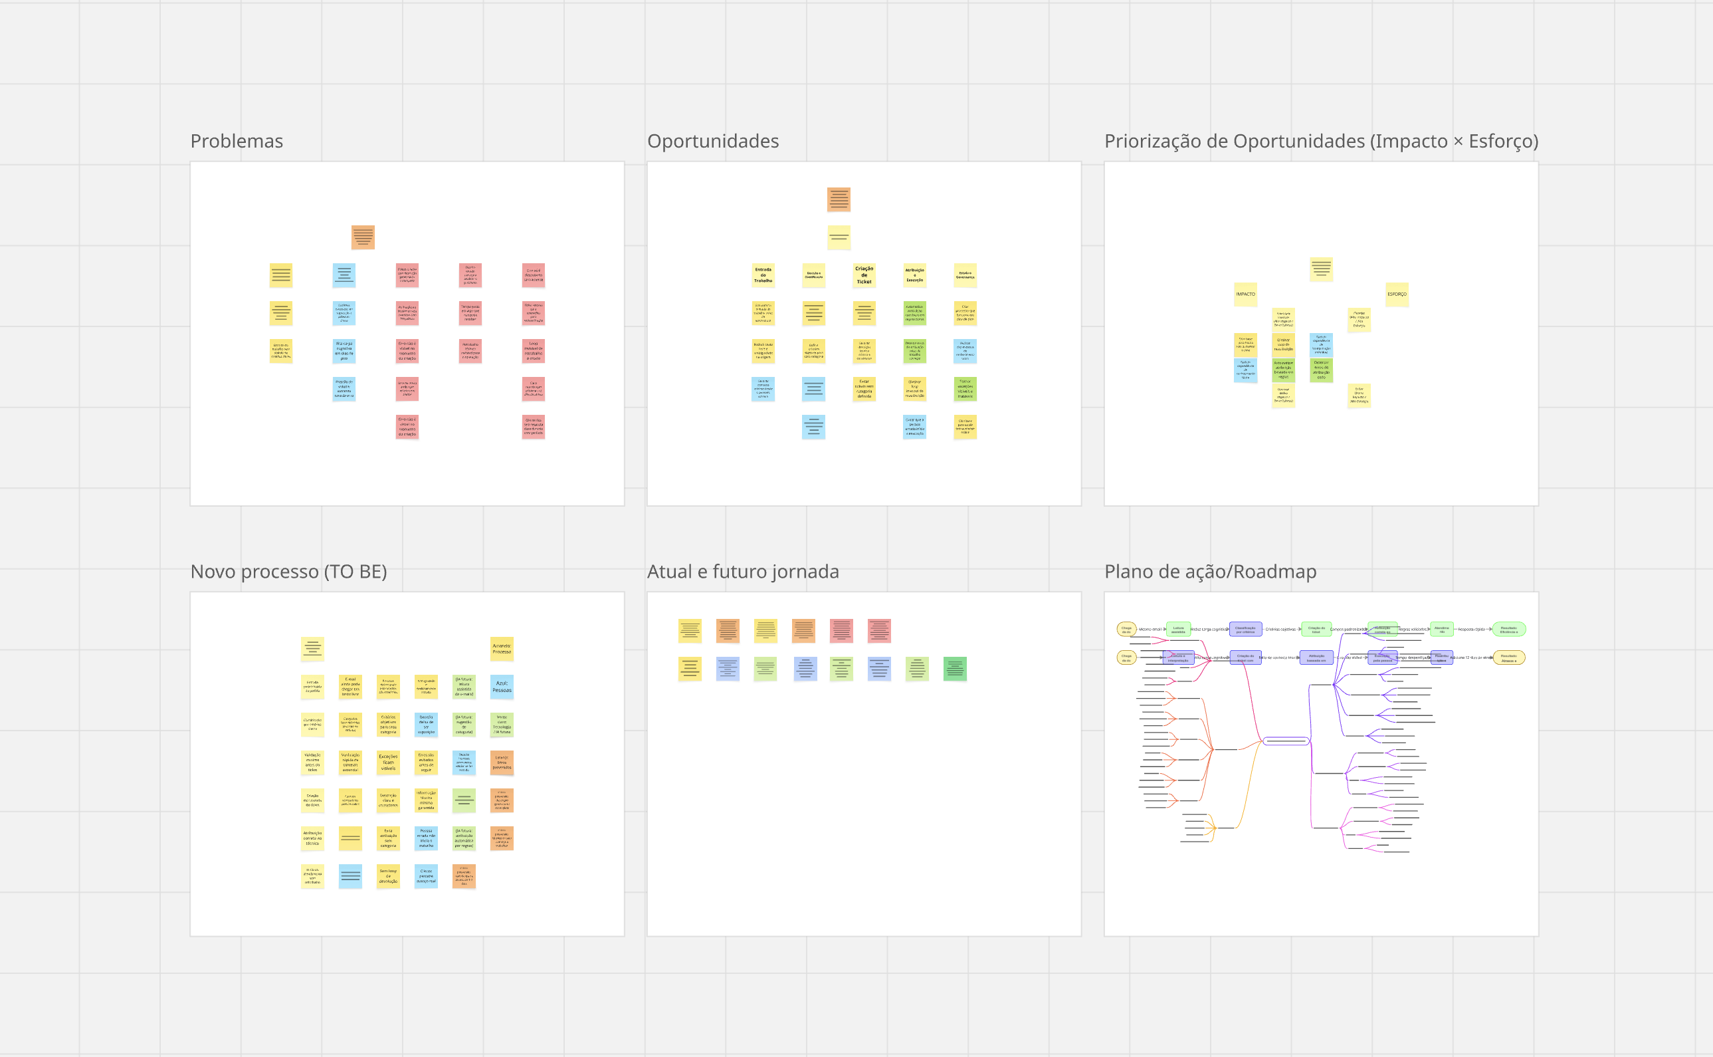
Task: Select the dark green note in jornada frame
Action: [954, 669]
